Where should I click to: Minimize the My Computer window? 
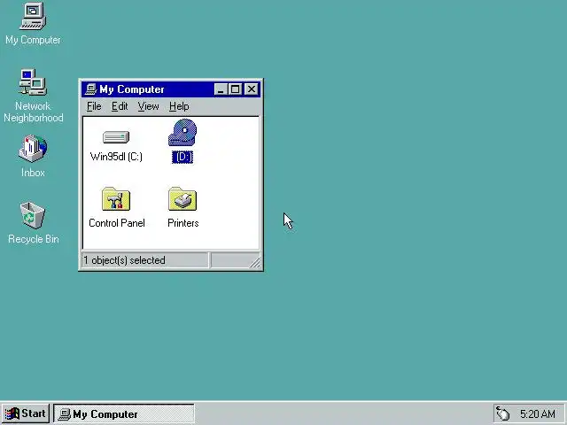pyautogui.click(x=221, y=89)
